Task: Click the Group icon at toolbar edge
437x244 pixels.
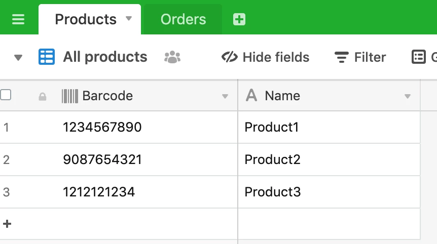Action: pos(419,57)
